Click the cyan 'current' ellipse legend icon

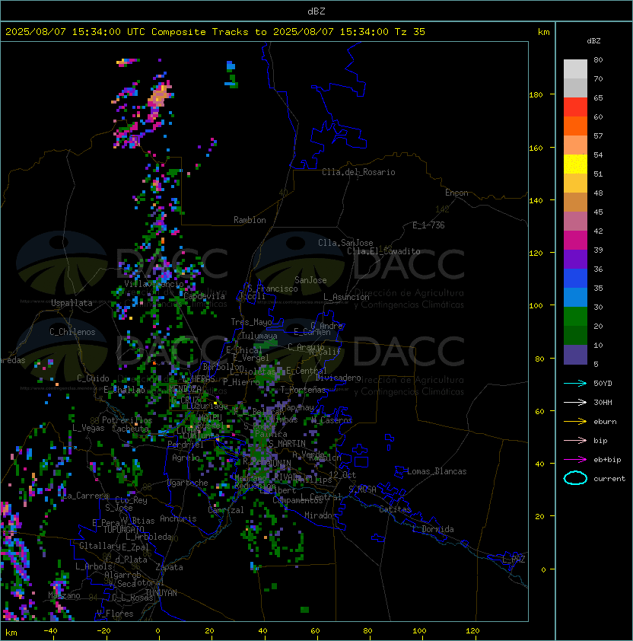click(575, 478)
